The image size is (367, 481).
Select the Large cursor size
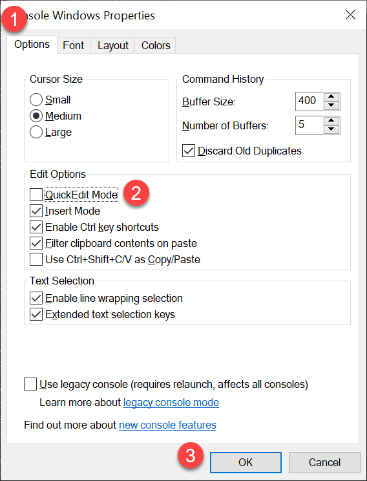[x=36, y=133]
